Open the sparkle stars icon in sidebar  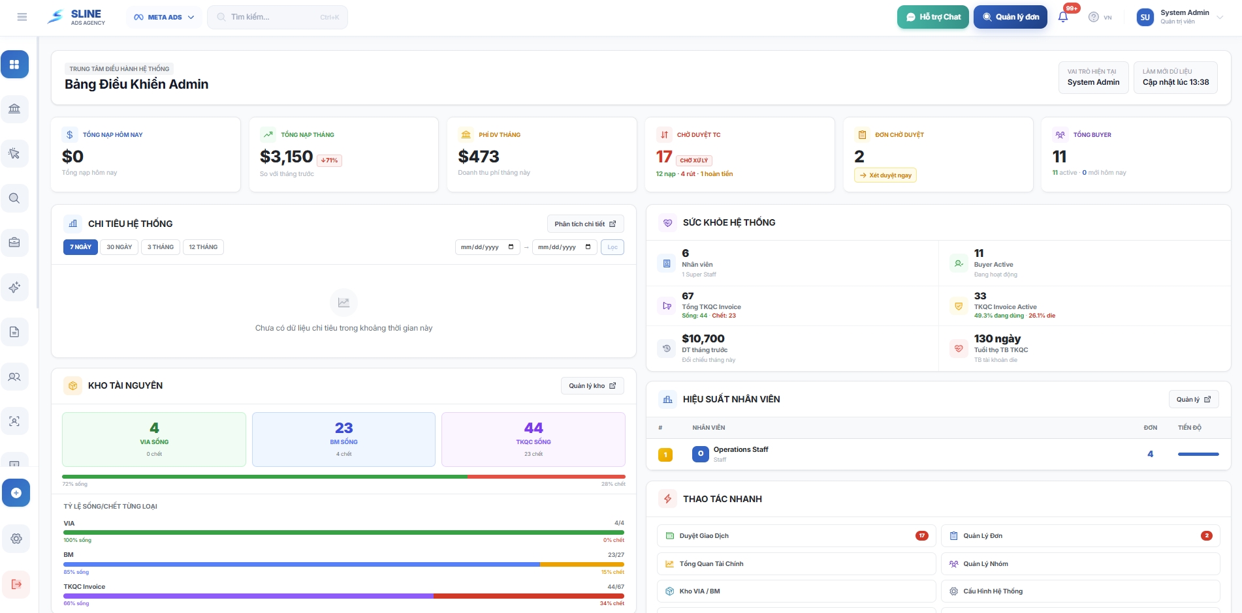click(x=14, y=287)
